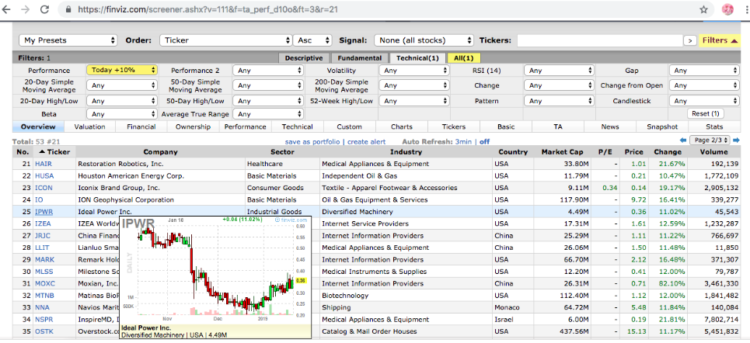750x343 pixels.
Task: Switch to Descriptive filters tab
Action: (x=304, y=58)
